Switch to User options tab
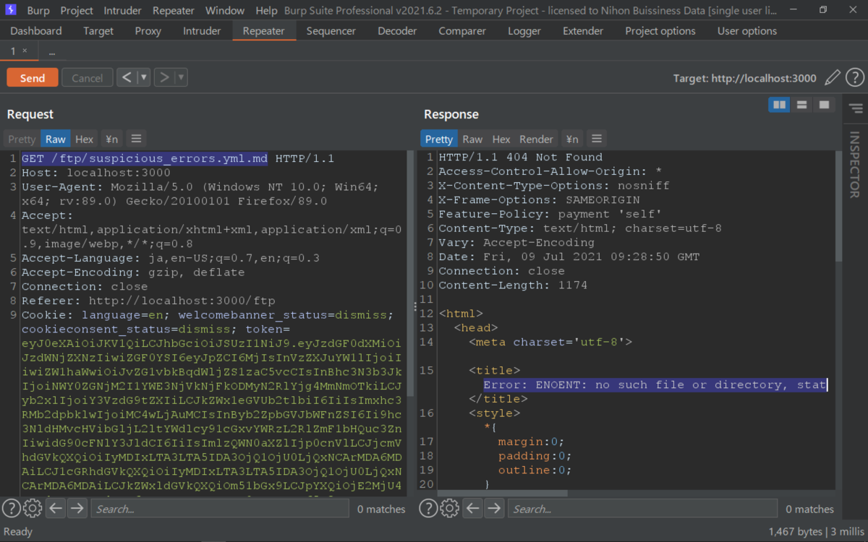Image resolution: width=868 pixels, height=542 pixels. 747,31
